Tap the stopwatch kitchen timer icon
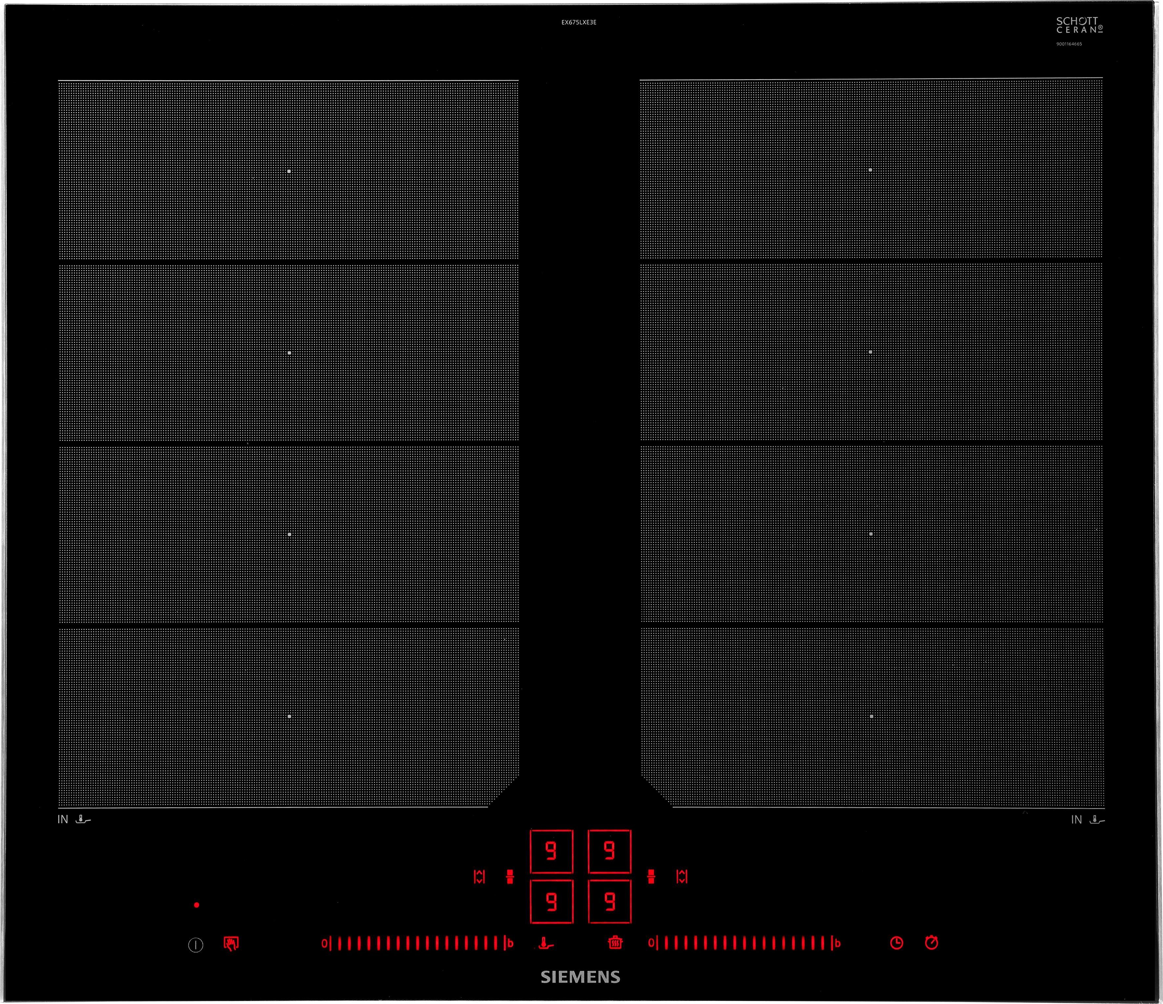 931,943
